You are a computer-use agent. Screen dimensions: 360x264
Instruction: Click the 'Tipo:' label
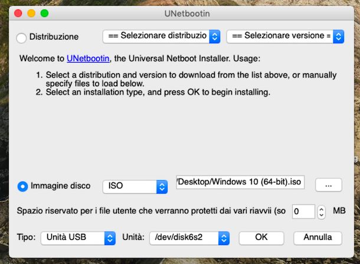point(26,237)
